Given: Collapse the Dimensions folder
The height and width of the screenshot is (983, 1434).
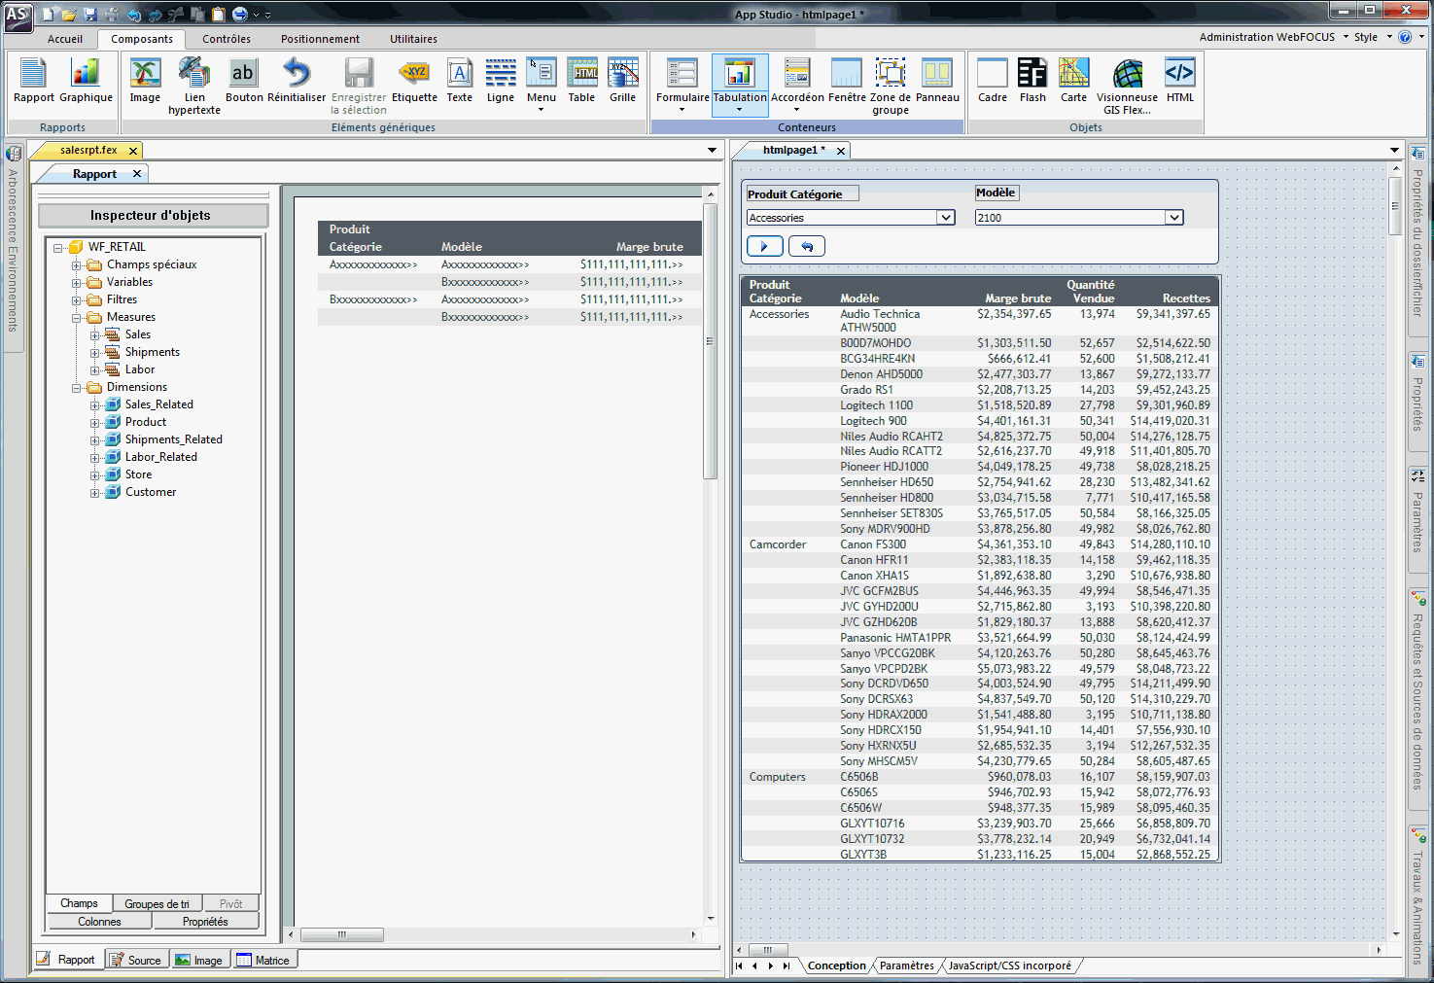Looking at the screenshot, I should point(76,387).
